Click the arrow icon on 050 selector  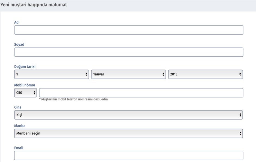click(x=34, y=93)
